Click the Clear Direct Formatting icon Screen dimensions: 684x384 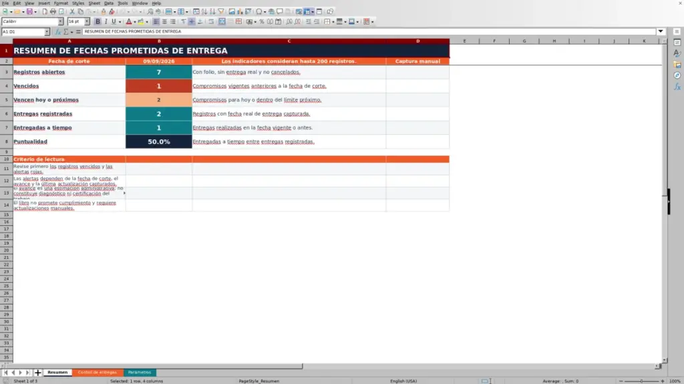point(112,12)
